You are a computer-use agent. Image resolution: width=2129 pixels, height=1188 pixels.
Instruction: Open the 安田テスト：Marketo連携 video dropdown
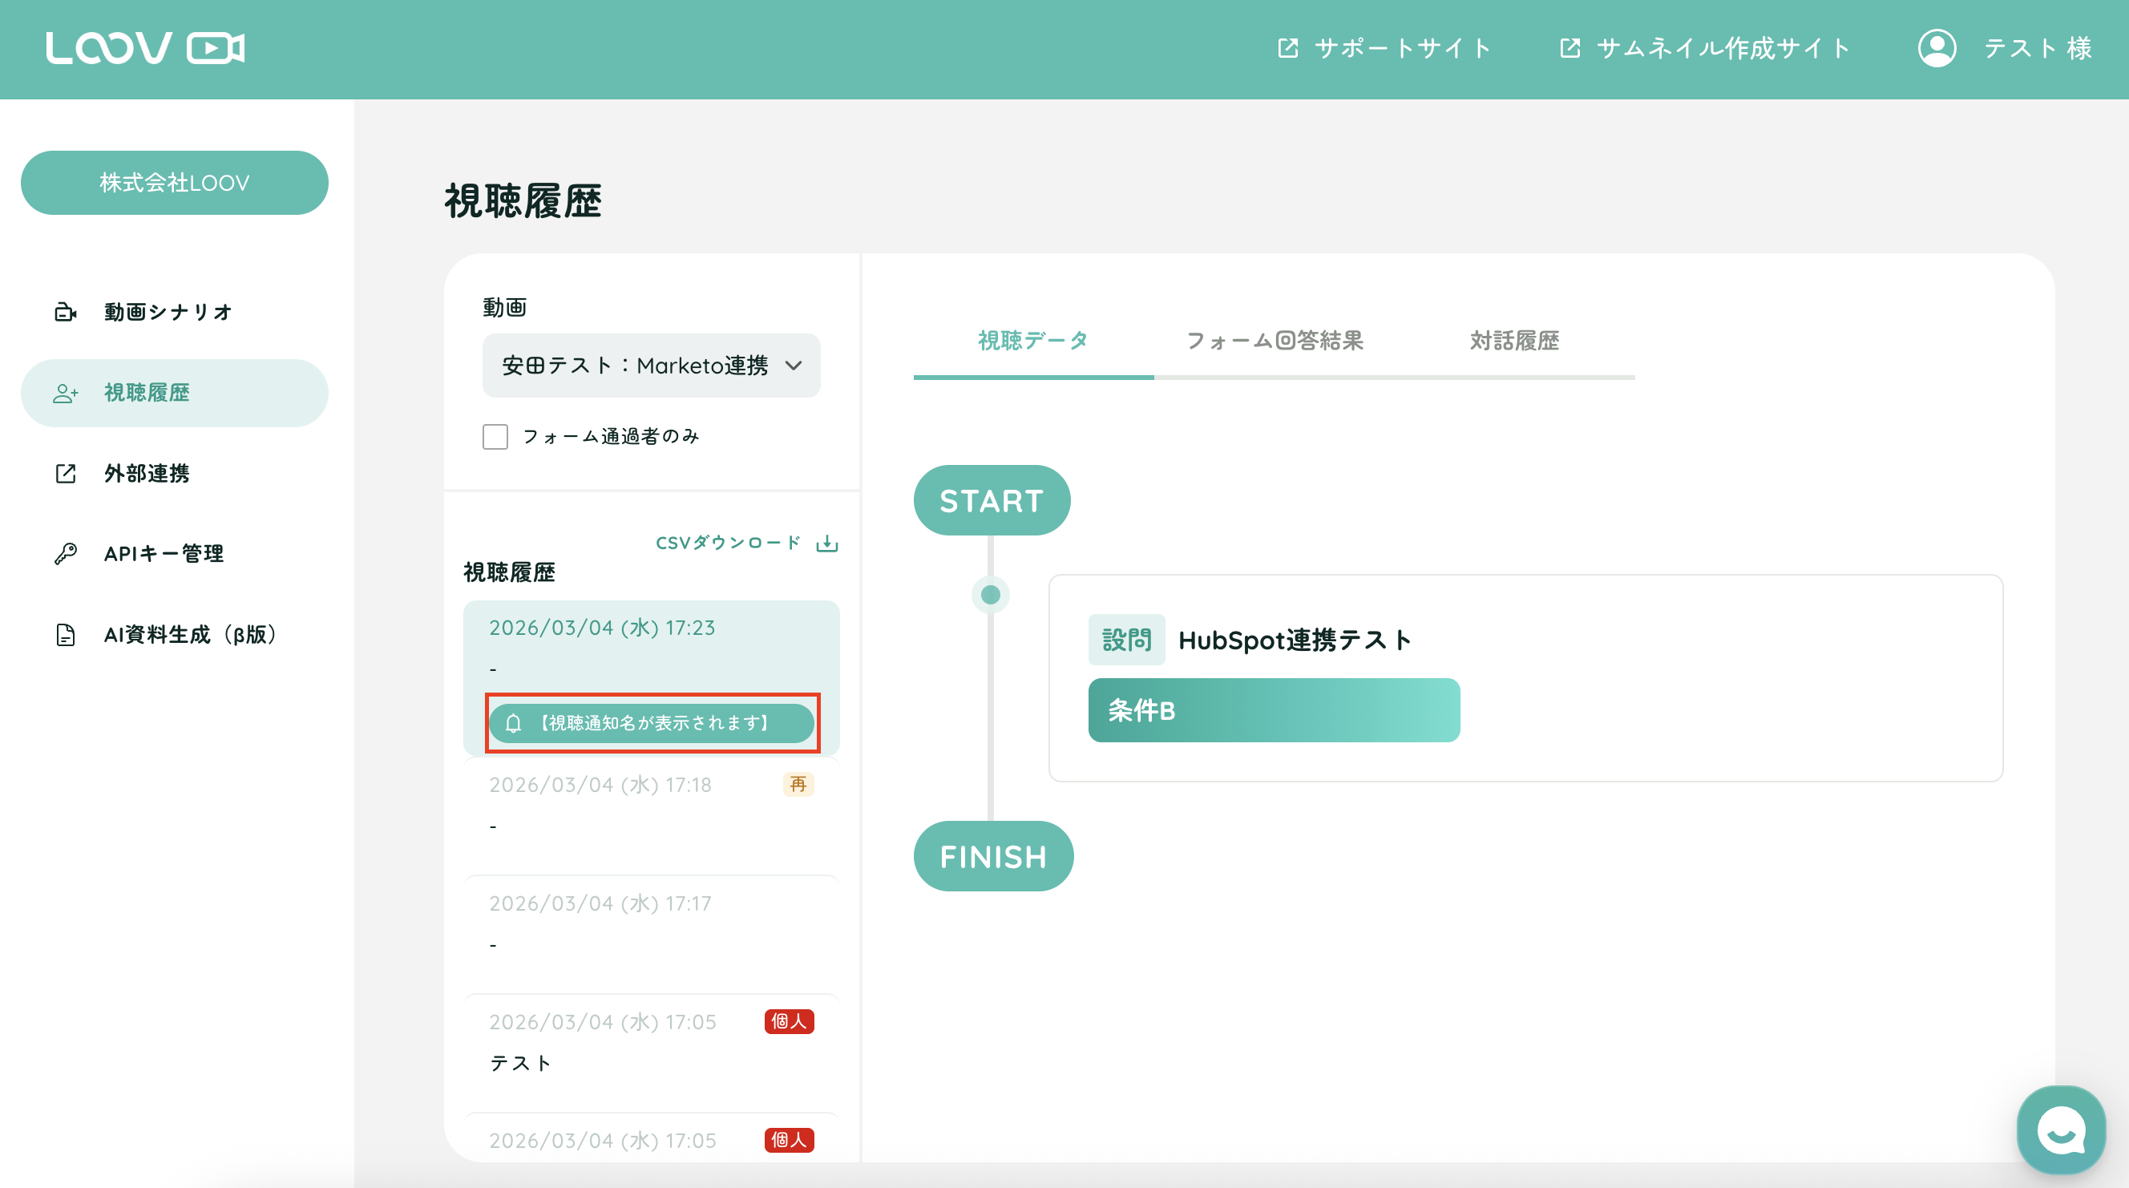(635, 366)
